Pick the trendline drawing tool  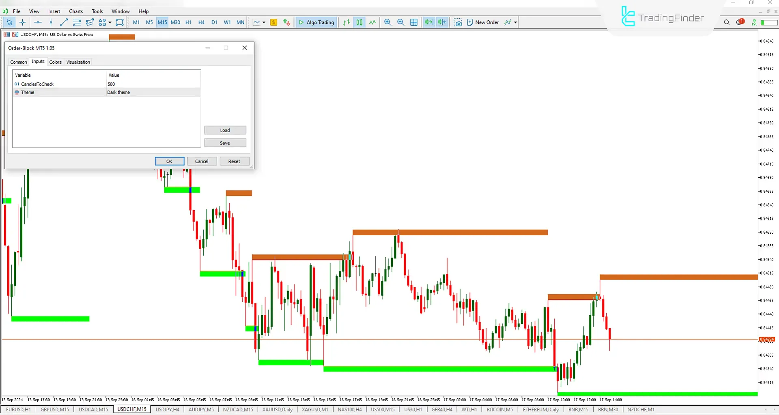pyautogui.click(x=64, y=22)
